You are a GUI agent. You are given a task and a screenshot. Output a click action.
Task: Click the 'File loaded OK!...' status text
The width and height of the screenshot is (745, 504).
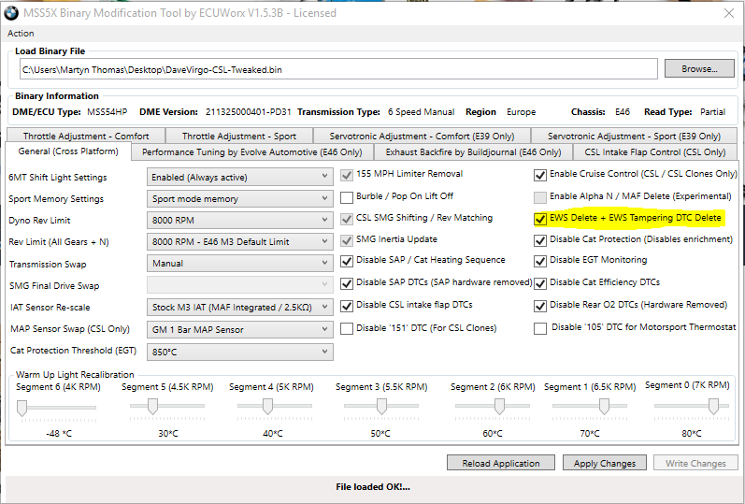pos(372,487)
